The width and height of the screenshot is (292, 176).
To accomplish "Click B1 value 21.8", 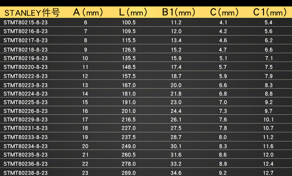I will click(x=176, y=94).
